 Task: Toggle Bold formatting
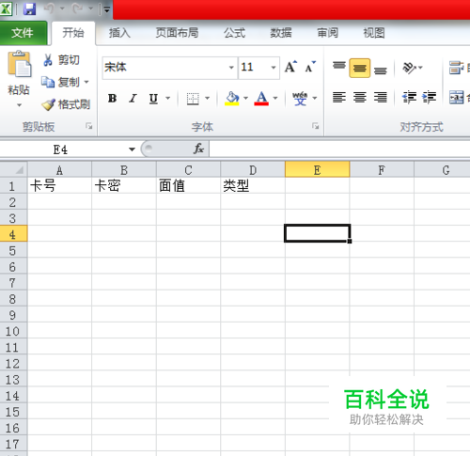113,99
